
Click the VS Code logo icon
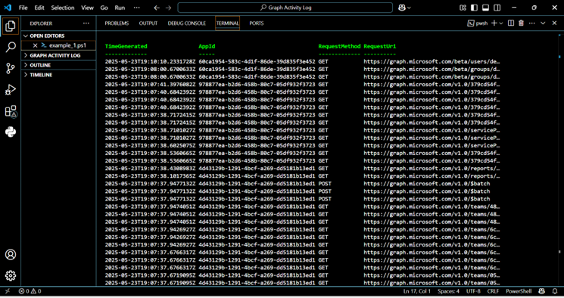8,8
